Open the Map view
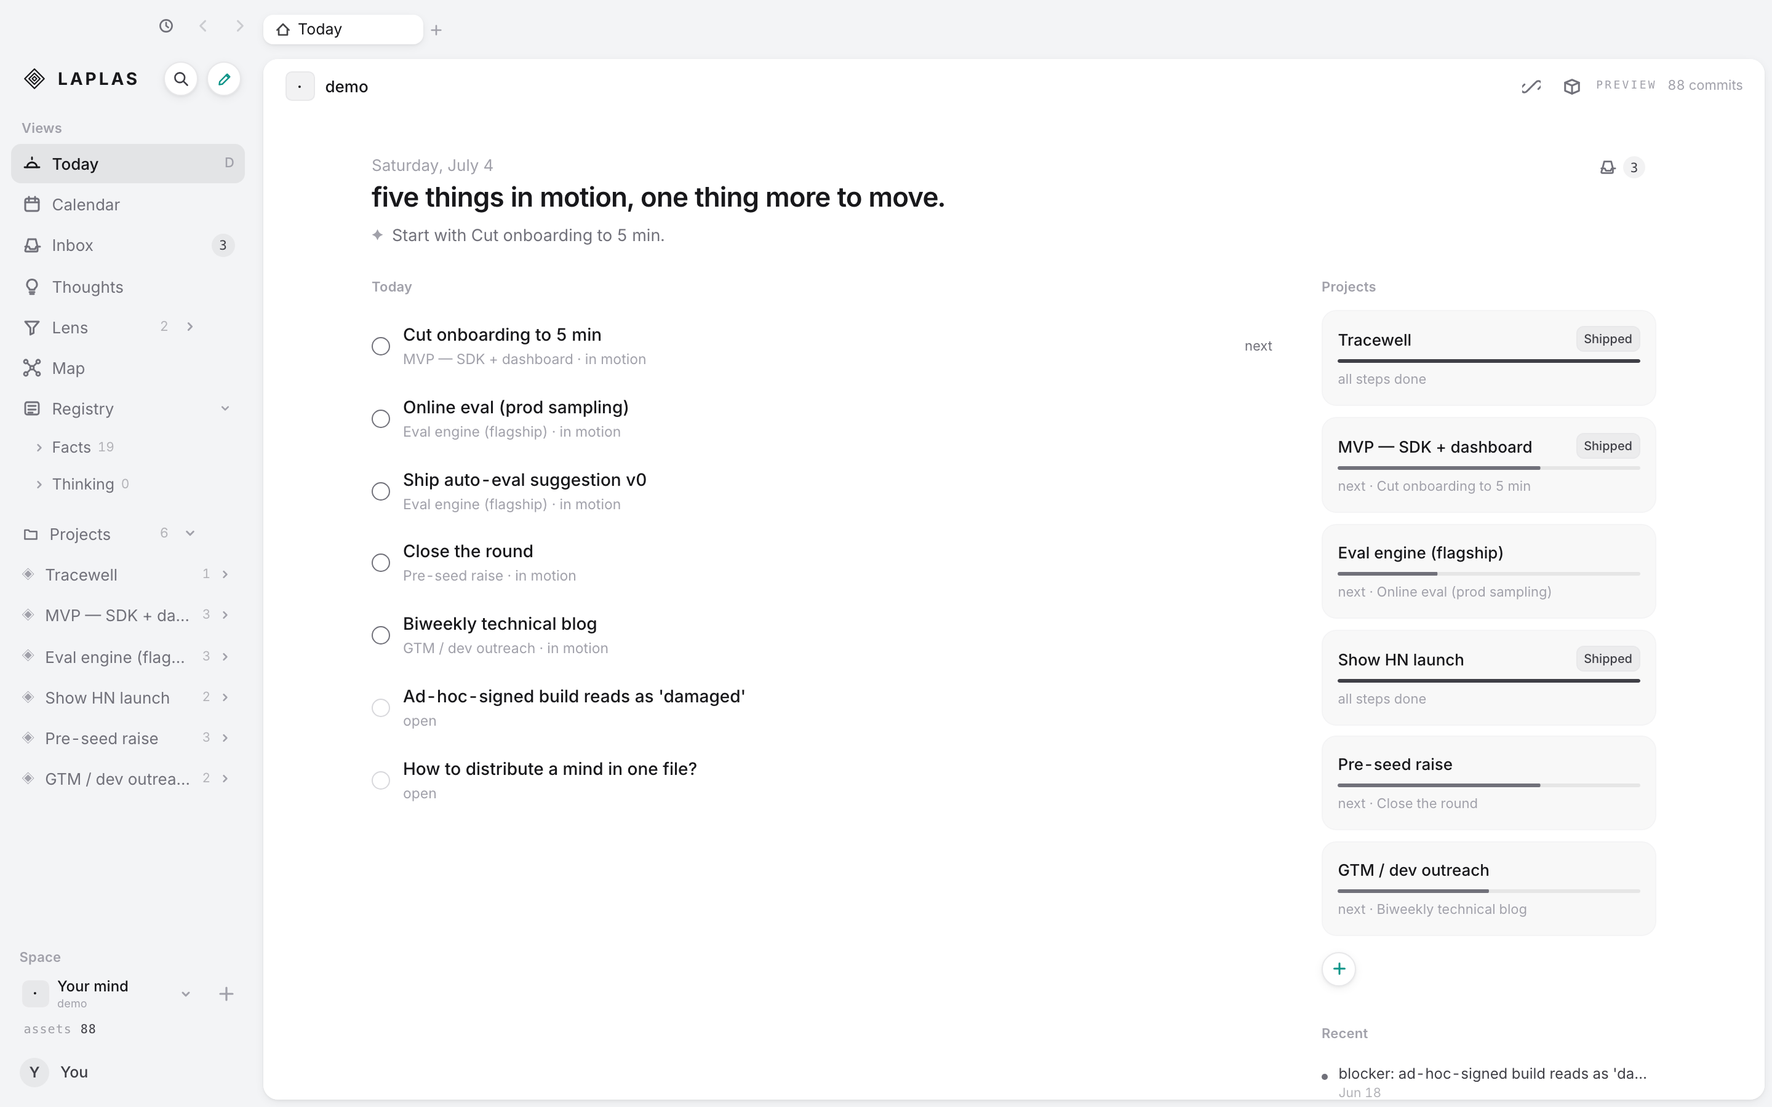 pos(128,368)
